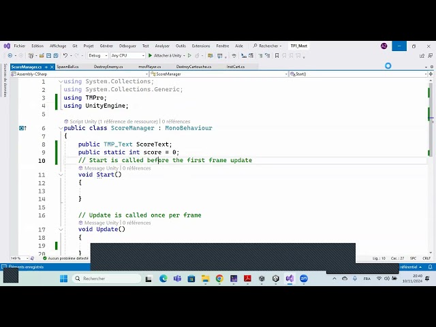Open Unity Hub from the taskbar
Viewport: 436px width, 327px height.
pos(275,279)
